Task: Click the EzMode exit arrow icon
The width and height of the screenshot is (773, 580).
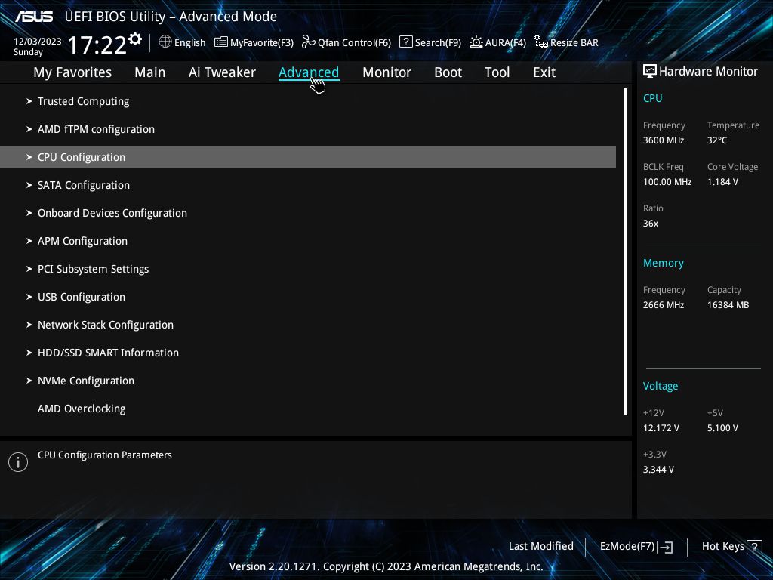Action: pos(665,547)
